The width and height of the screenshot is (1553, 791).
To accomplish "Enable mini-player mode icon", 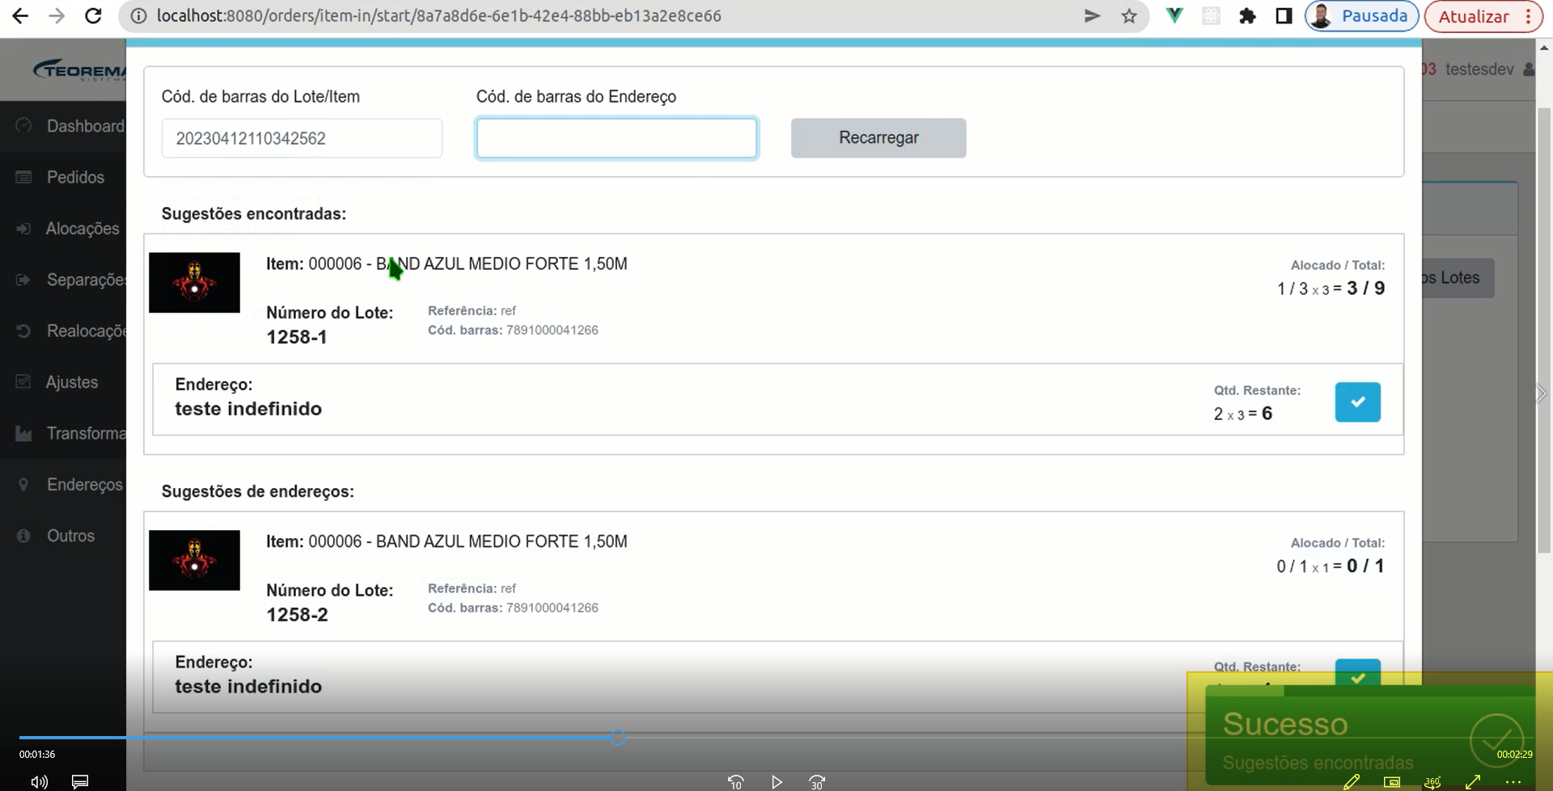I will point(1392,782).
